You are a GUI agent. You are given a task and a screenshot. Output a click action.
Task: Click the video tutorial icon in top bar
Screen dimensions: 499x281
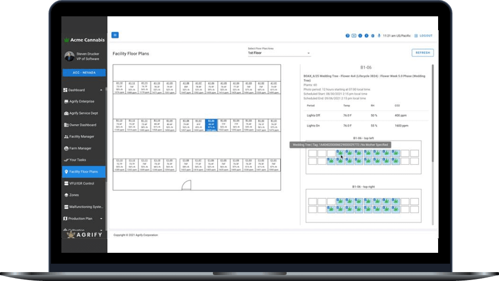(x=354, y=36)
